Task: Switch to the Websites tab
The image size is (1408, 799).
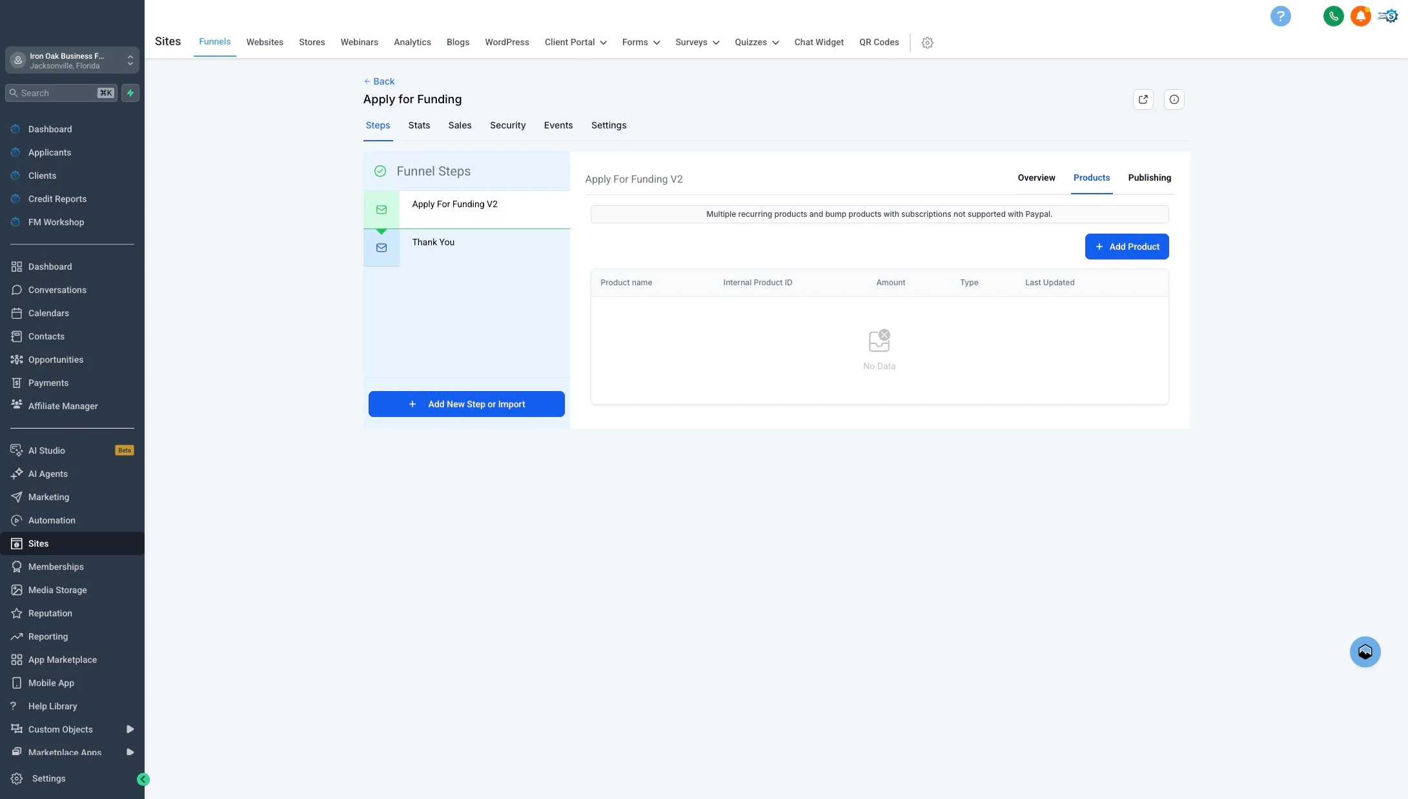Action: click(x=265, y=43)
